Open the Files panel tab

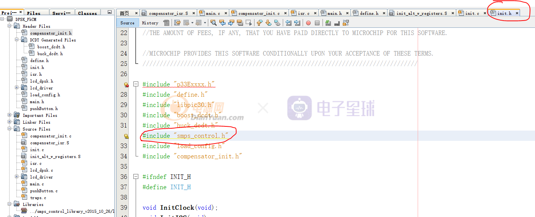click(34, 13)
